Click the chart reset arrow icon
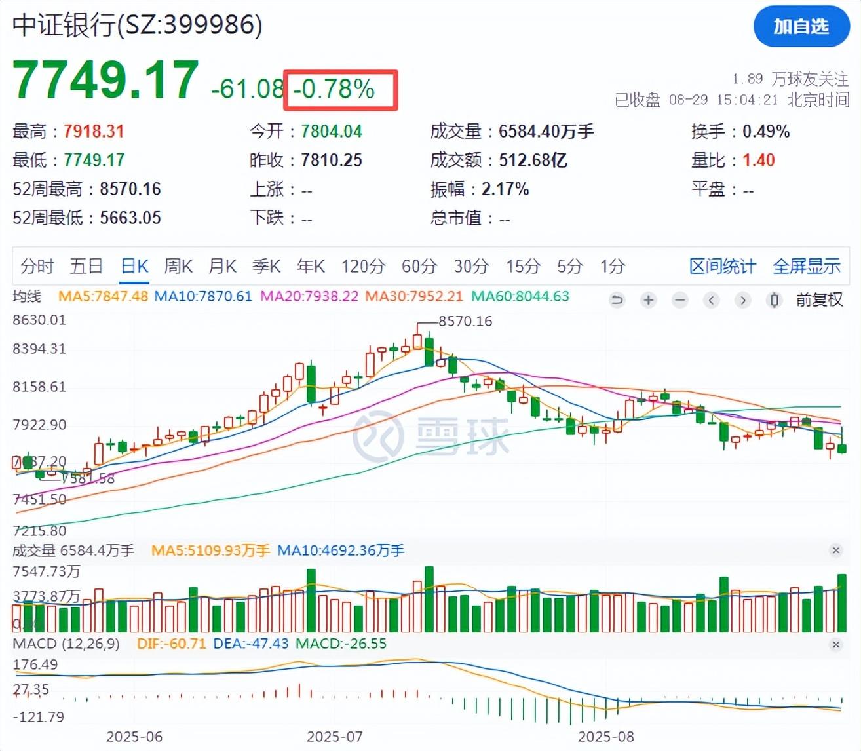This screenshot has width=861, height=751. 617,299
